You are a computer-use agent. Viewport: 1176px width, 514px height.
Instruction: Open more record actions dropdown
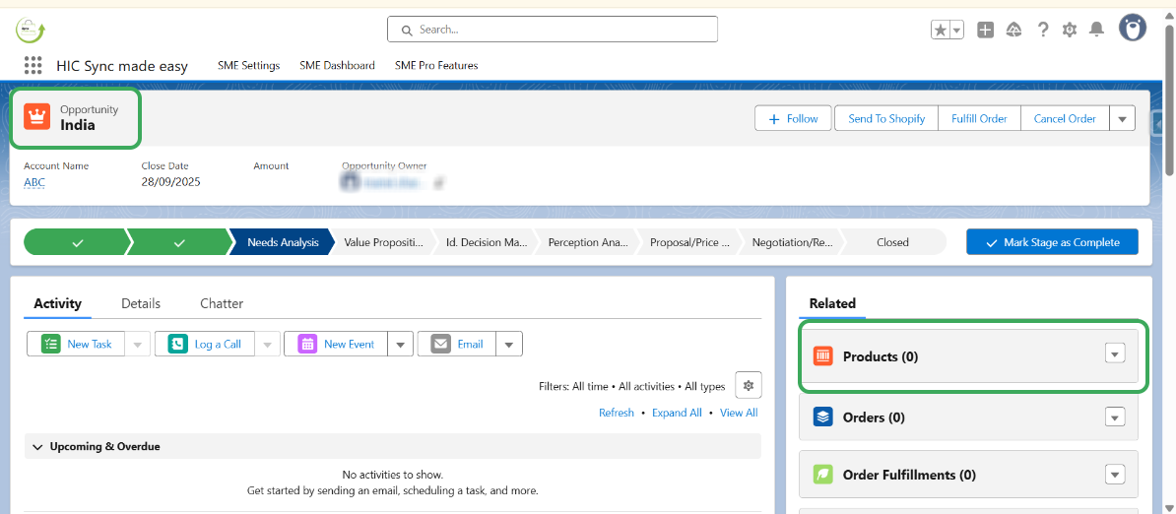pyautogui.click(x=1123, y=118)
